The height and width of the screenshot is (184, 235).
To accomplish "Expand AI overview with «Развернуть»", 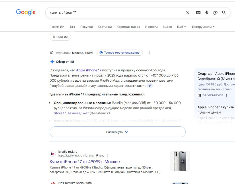I will [117, 132].
